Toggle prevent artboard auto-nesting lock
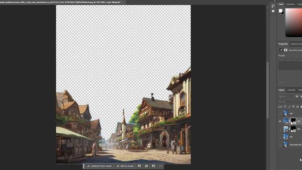 297,107
